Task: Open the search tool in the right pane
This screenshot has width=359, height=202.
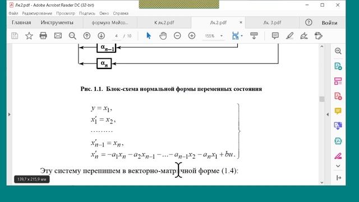Action: coord(338,51)
